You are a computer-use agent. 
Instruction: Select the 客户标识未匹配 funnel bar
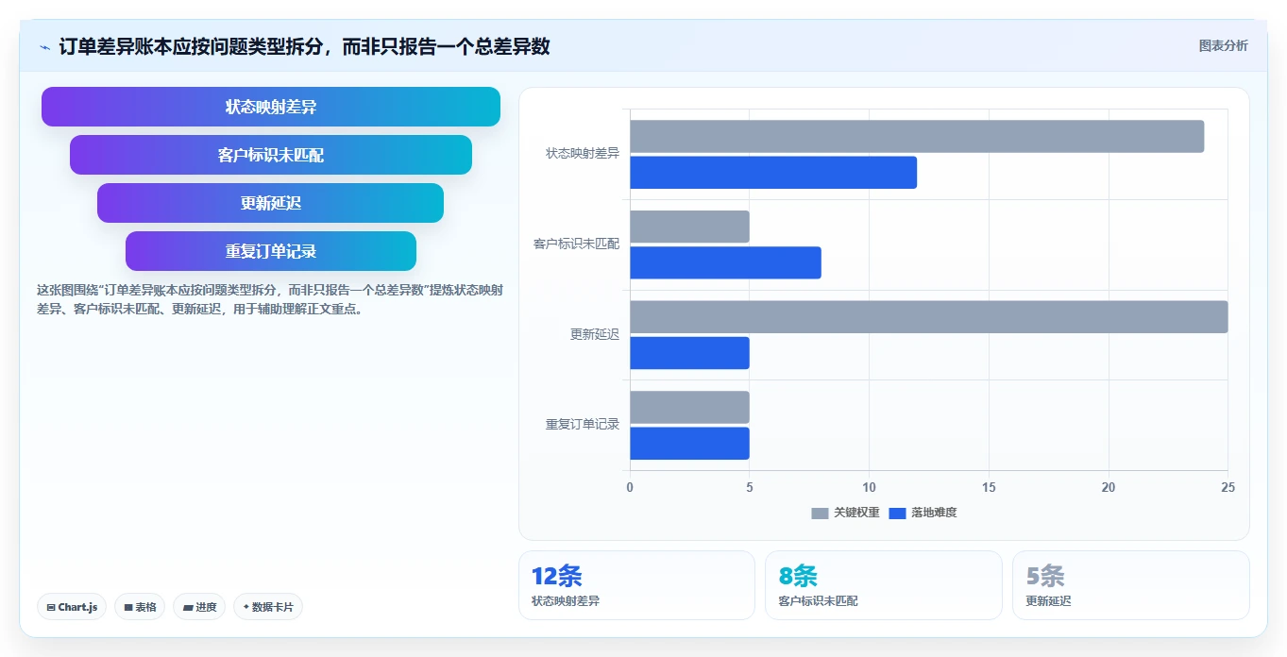pos(271,155)
